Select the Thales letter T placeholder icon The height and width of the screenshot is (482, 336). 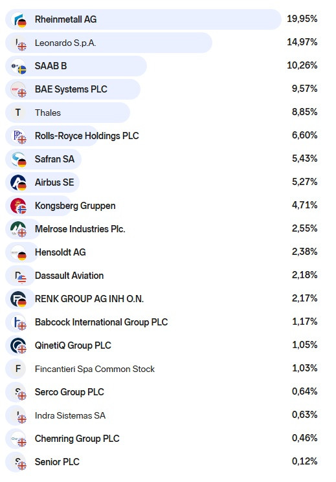click(18, 113)
